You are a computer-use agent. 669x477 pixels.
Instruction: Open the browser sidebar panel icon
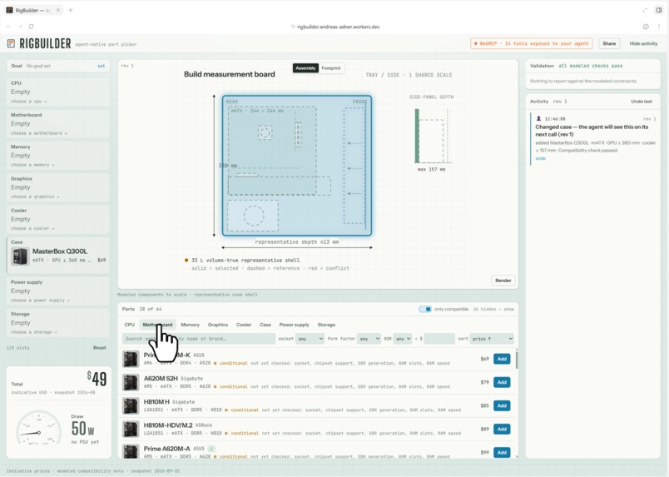659,10
